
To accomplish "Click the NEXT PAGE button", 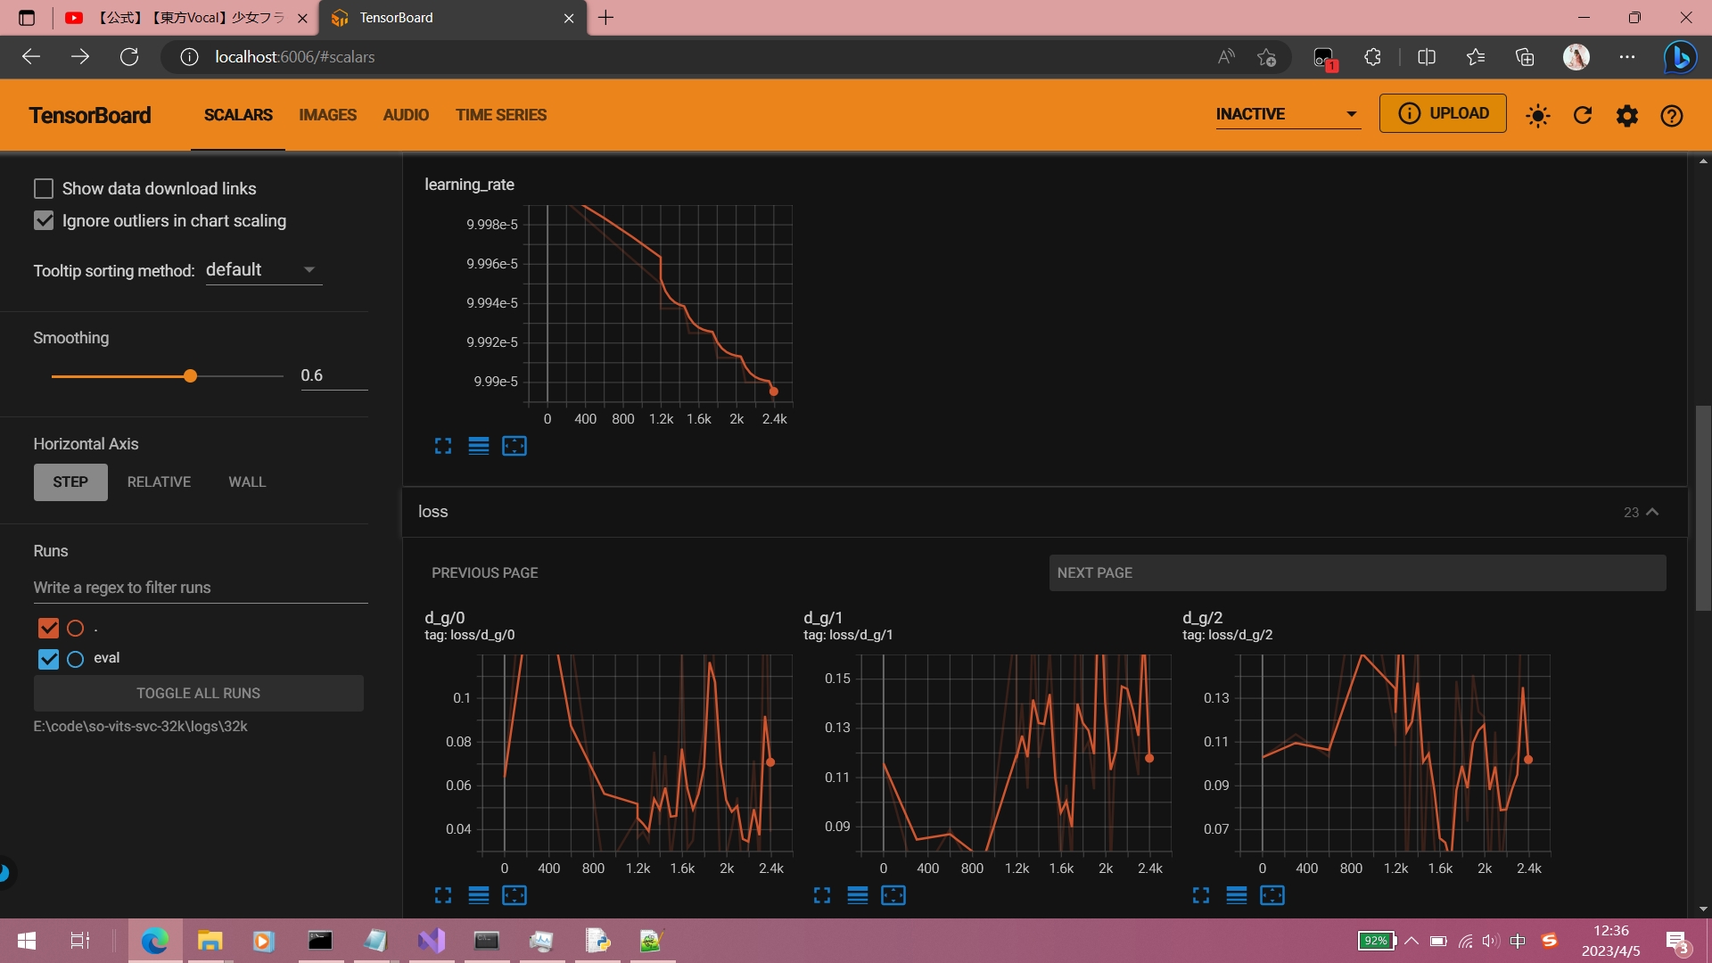I will click(1356, 572).
